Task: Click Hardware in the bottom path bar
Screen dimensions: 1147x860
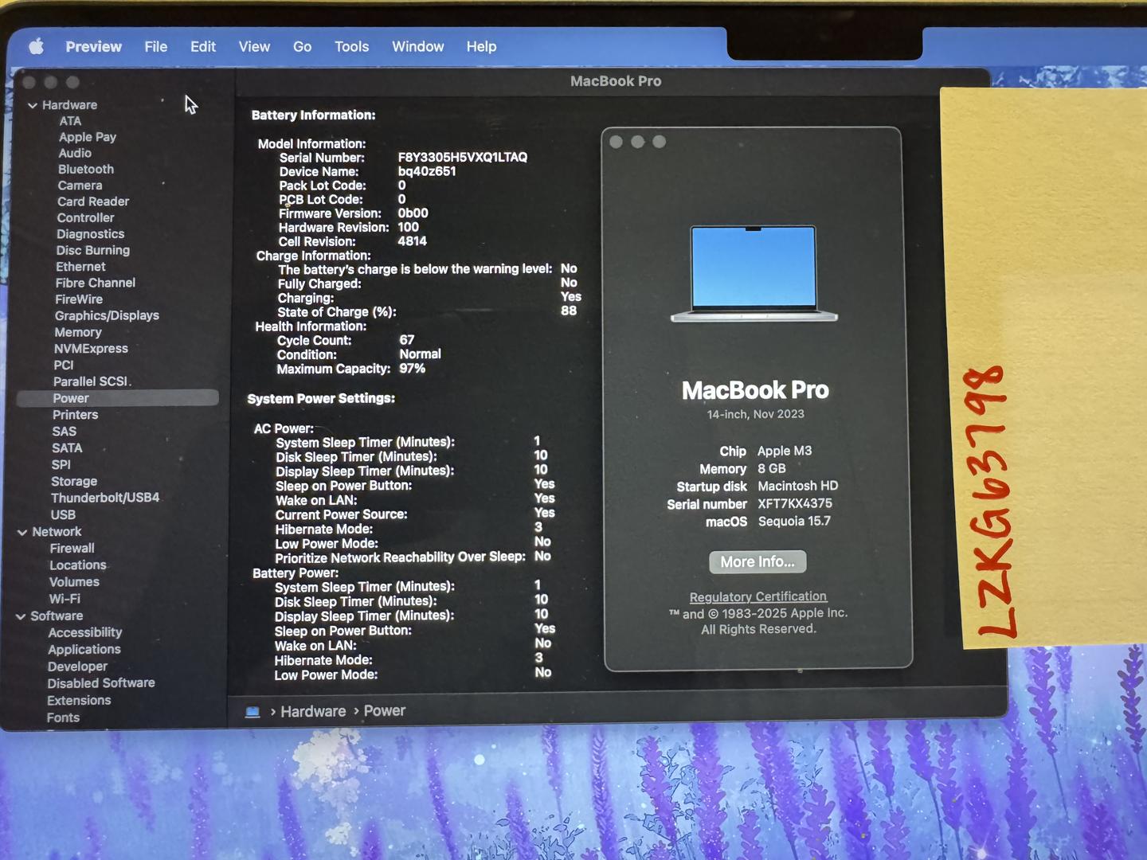Action: point(312,712)
